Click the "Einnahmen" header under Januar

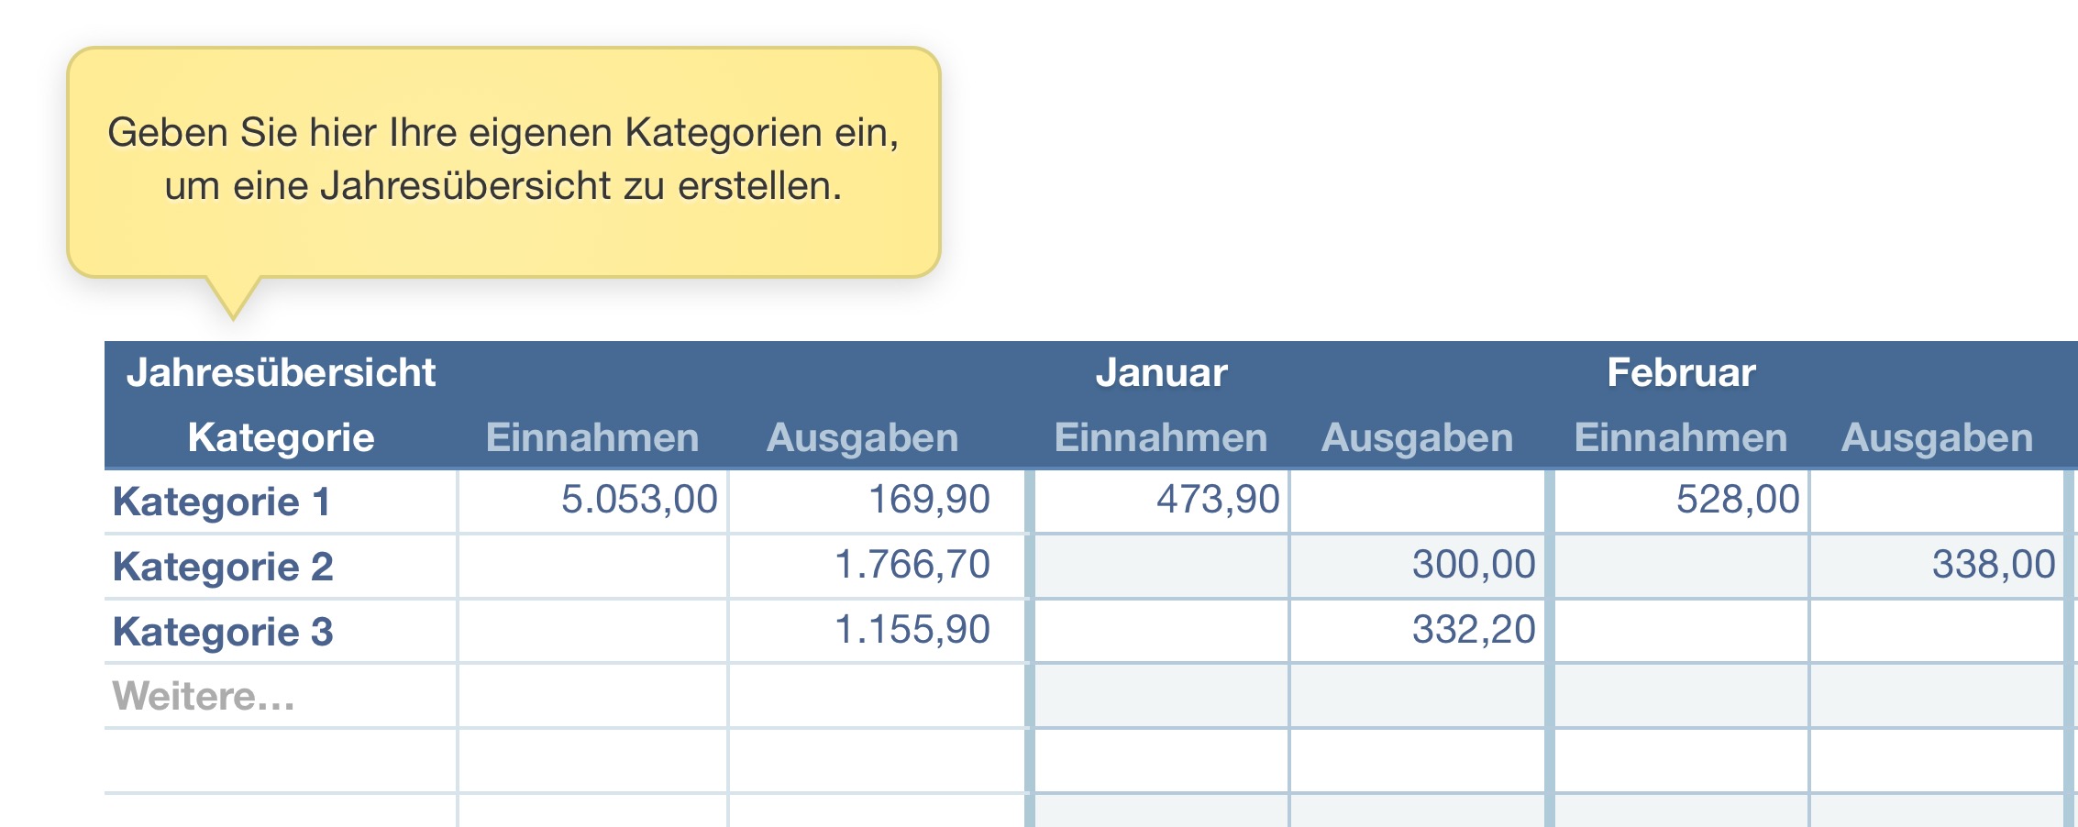coord(1161,437)
